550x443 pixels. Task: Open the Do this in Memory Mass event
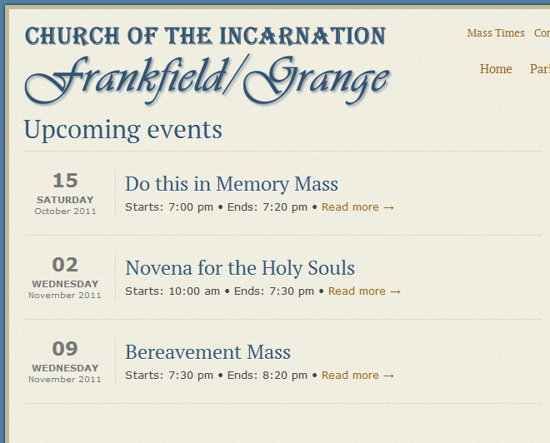coord(232,184)
